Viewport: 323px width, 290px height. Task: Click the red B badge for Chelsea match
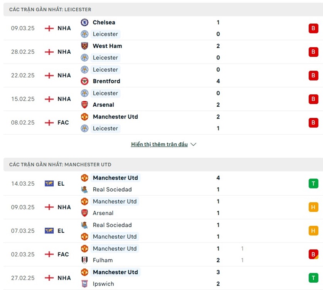tap(313, 28)
